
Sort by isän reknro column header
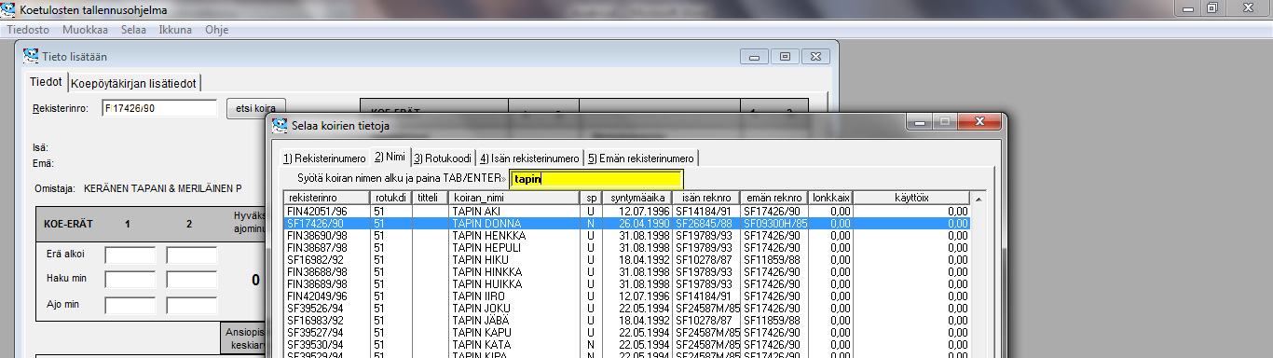pyautogui.click(x=705, y=198)
